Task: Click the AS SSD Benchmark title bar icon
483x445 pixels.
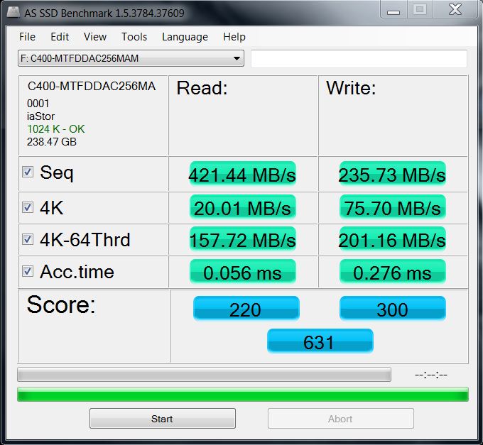Action: [13, 13]
